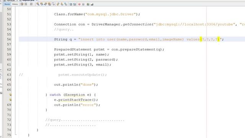Click the highlighted values(?,?,?,?) parentheses text

click(210, 39)
